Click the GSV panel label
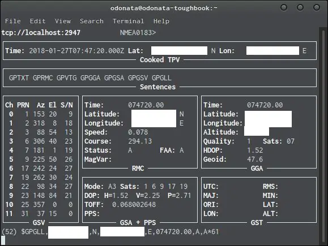The width and height of the screenshot is (328, 246). pos(39,223)
